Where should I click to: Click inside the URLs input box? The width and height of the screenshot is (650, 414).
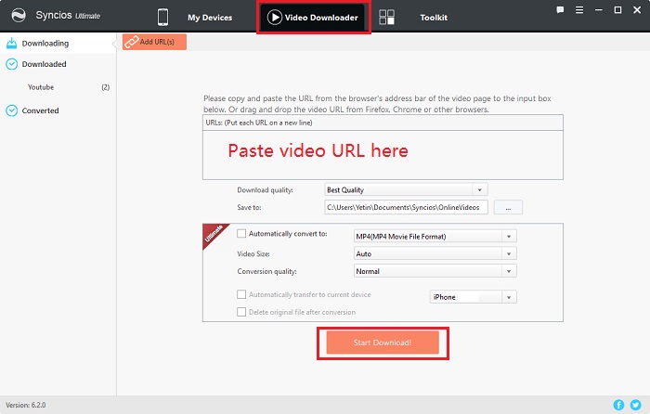coord(383,155)
